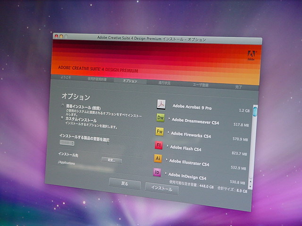Click the InDesign Id icon
This screenshot has width=302, height=226.
tap(157, 172)
